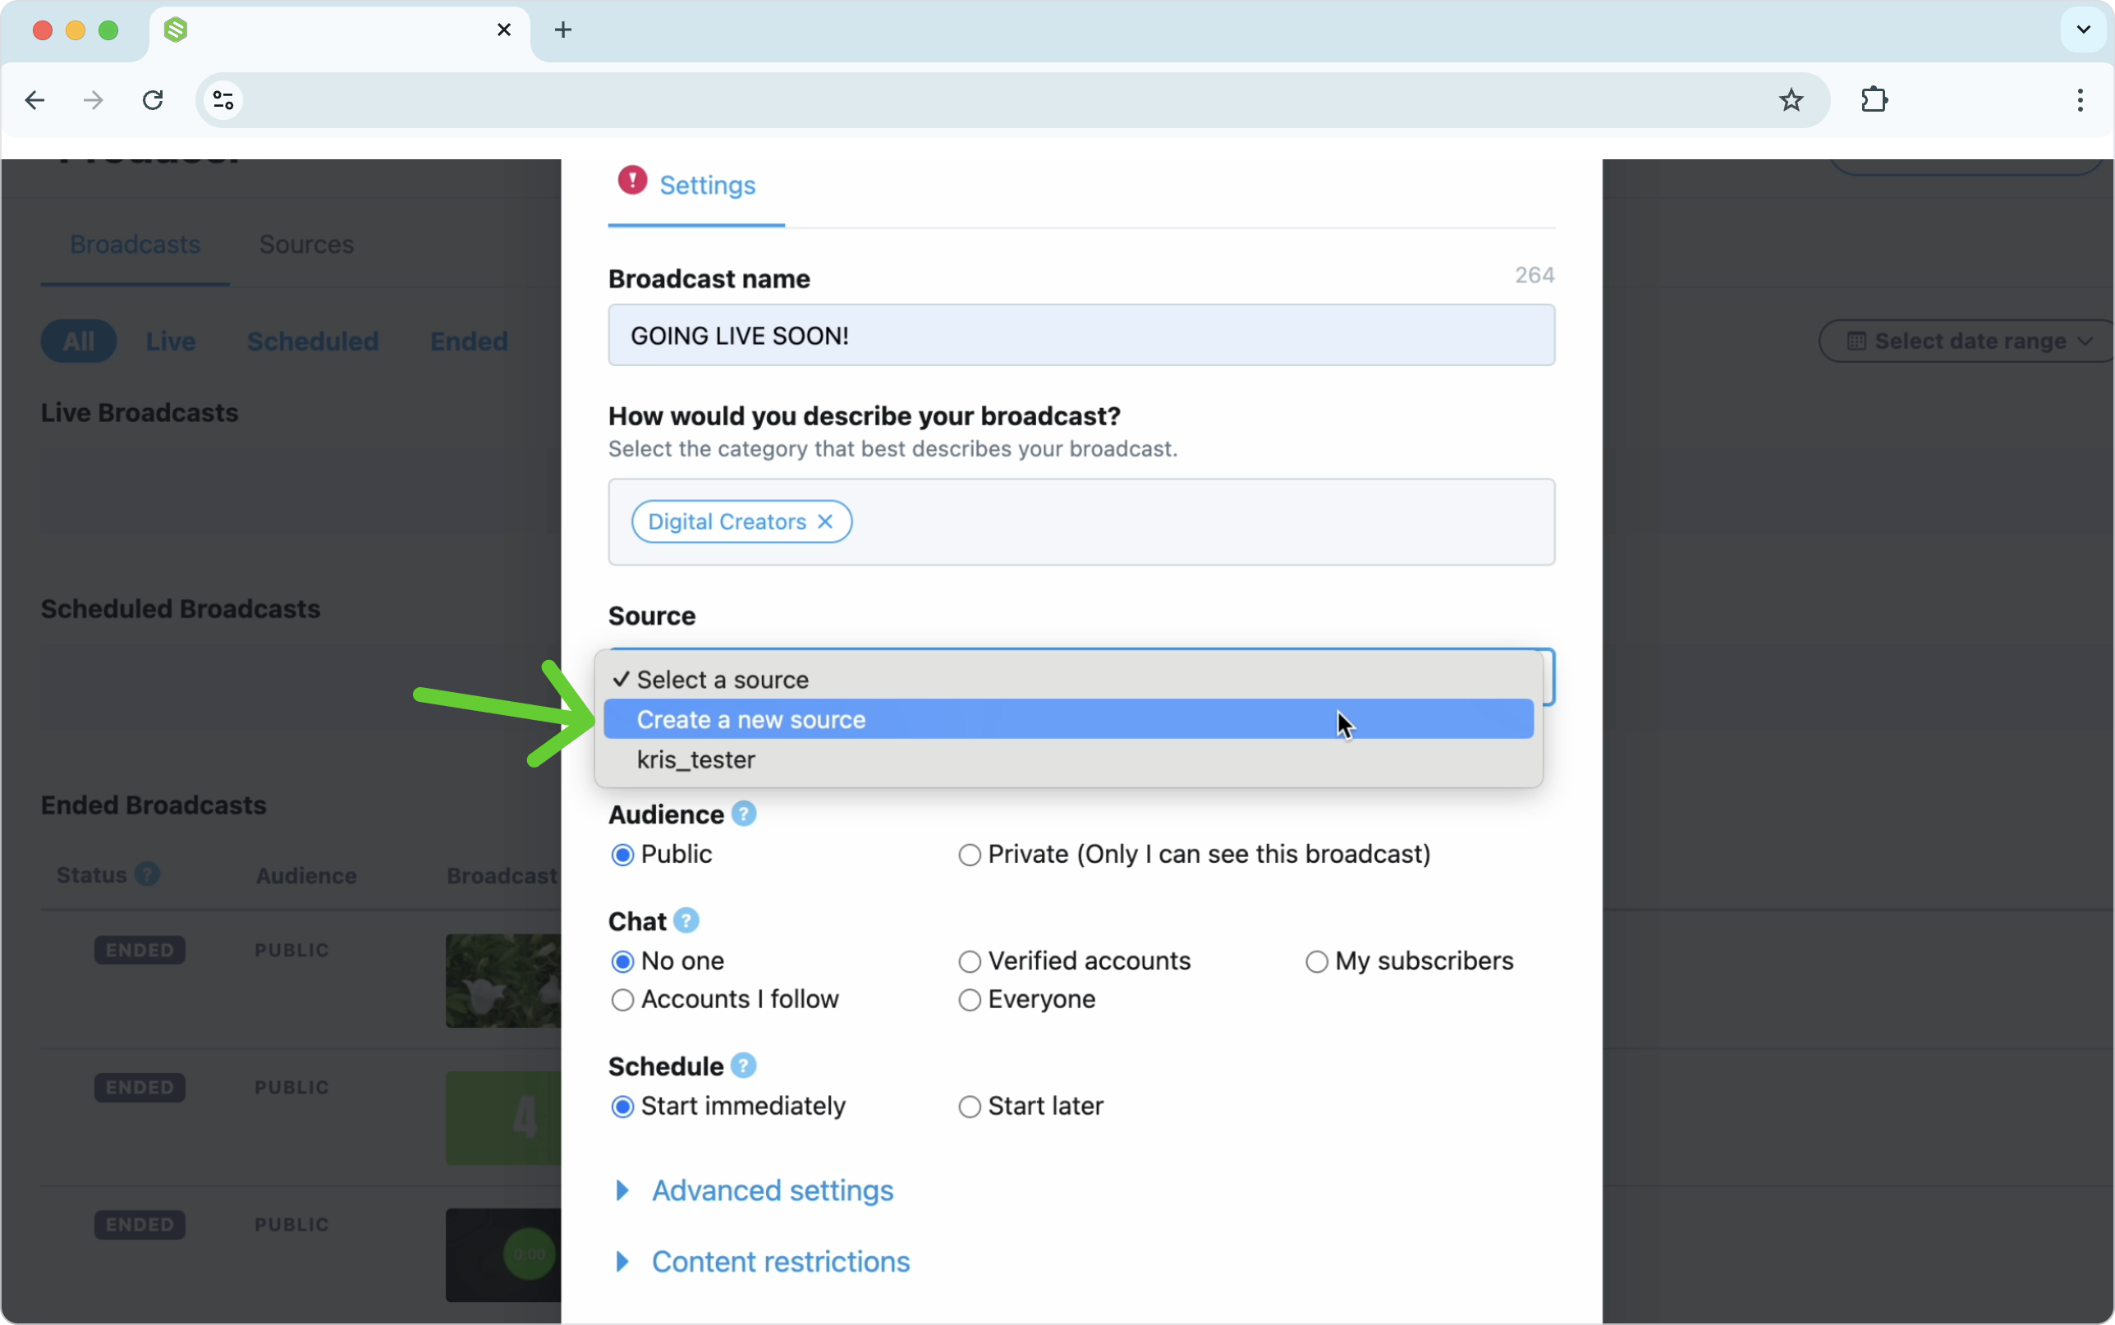Choose 'kris_tester' source option

[x=1068, y=759]
